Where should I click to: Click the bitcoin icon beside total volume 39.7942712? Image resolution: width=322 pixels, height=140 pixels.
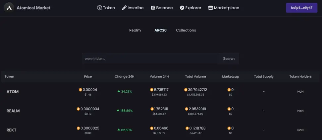186,90
